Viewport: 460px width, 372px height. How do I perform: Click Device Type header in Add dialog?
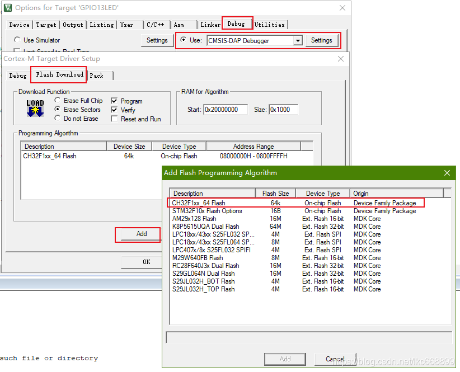pos(323,194)
